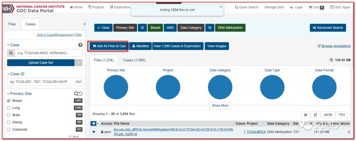Click the Data Category query field chip
This screenshot has width=356, height=141.
(191, 28)
